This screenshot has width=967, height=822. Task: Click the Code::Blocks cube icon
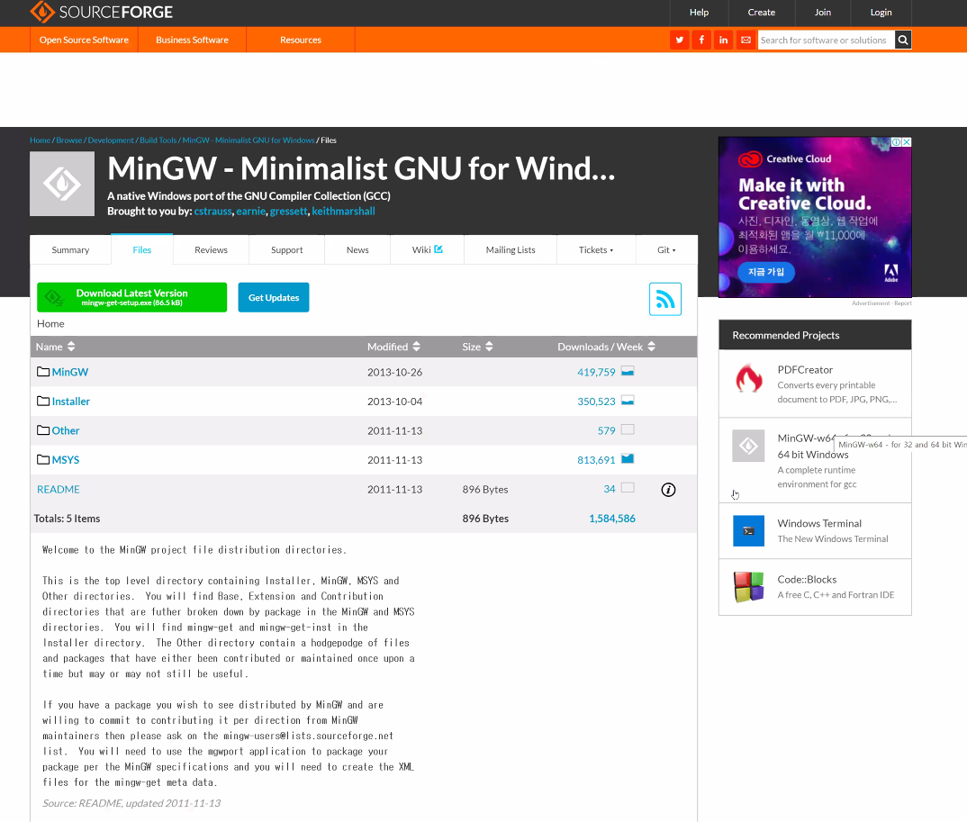click(x=749, y=586)
